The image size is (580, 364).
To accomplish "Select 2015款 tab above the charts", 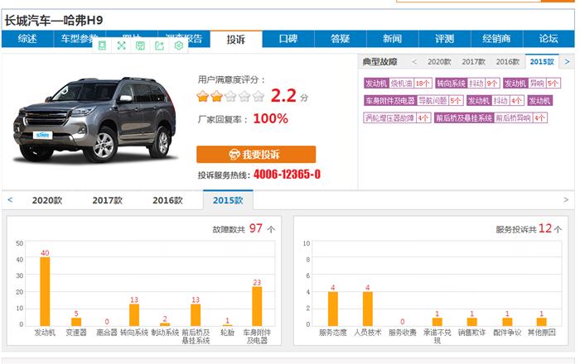I will [x=228, y=200].
